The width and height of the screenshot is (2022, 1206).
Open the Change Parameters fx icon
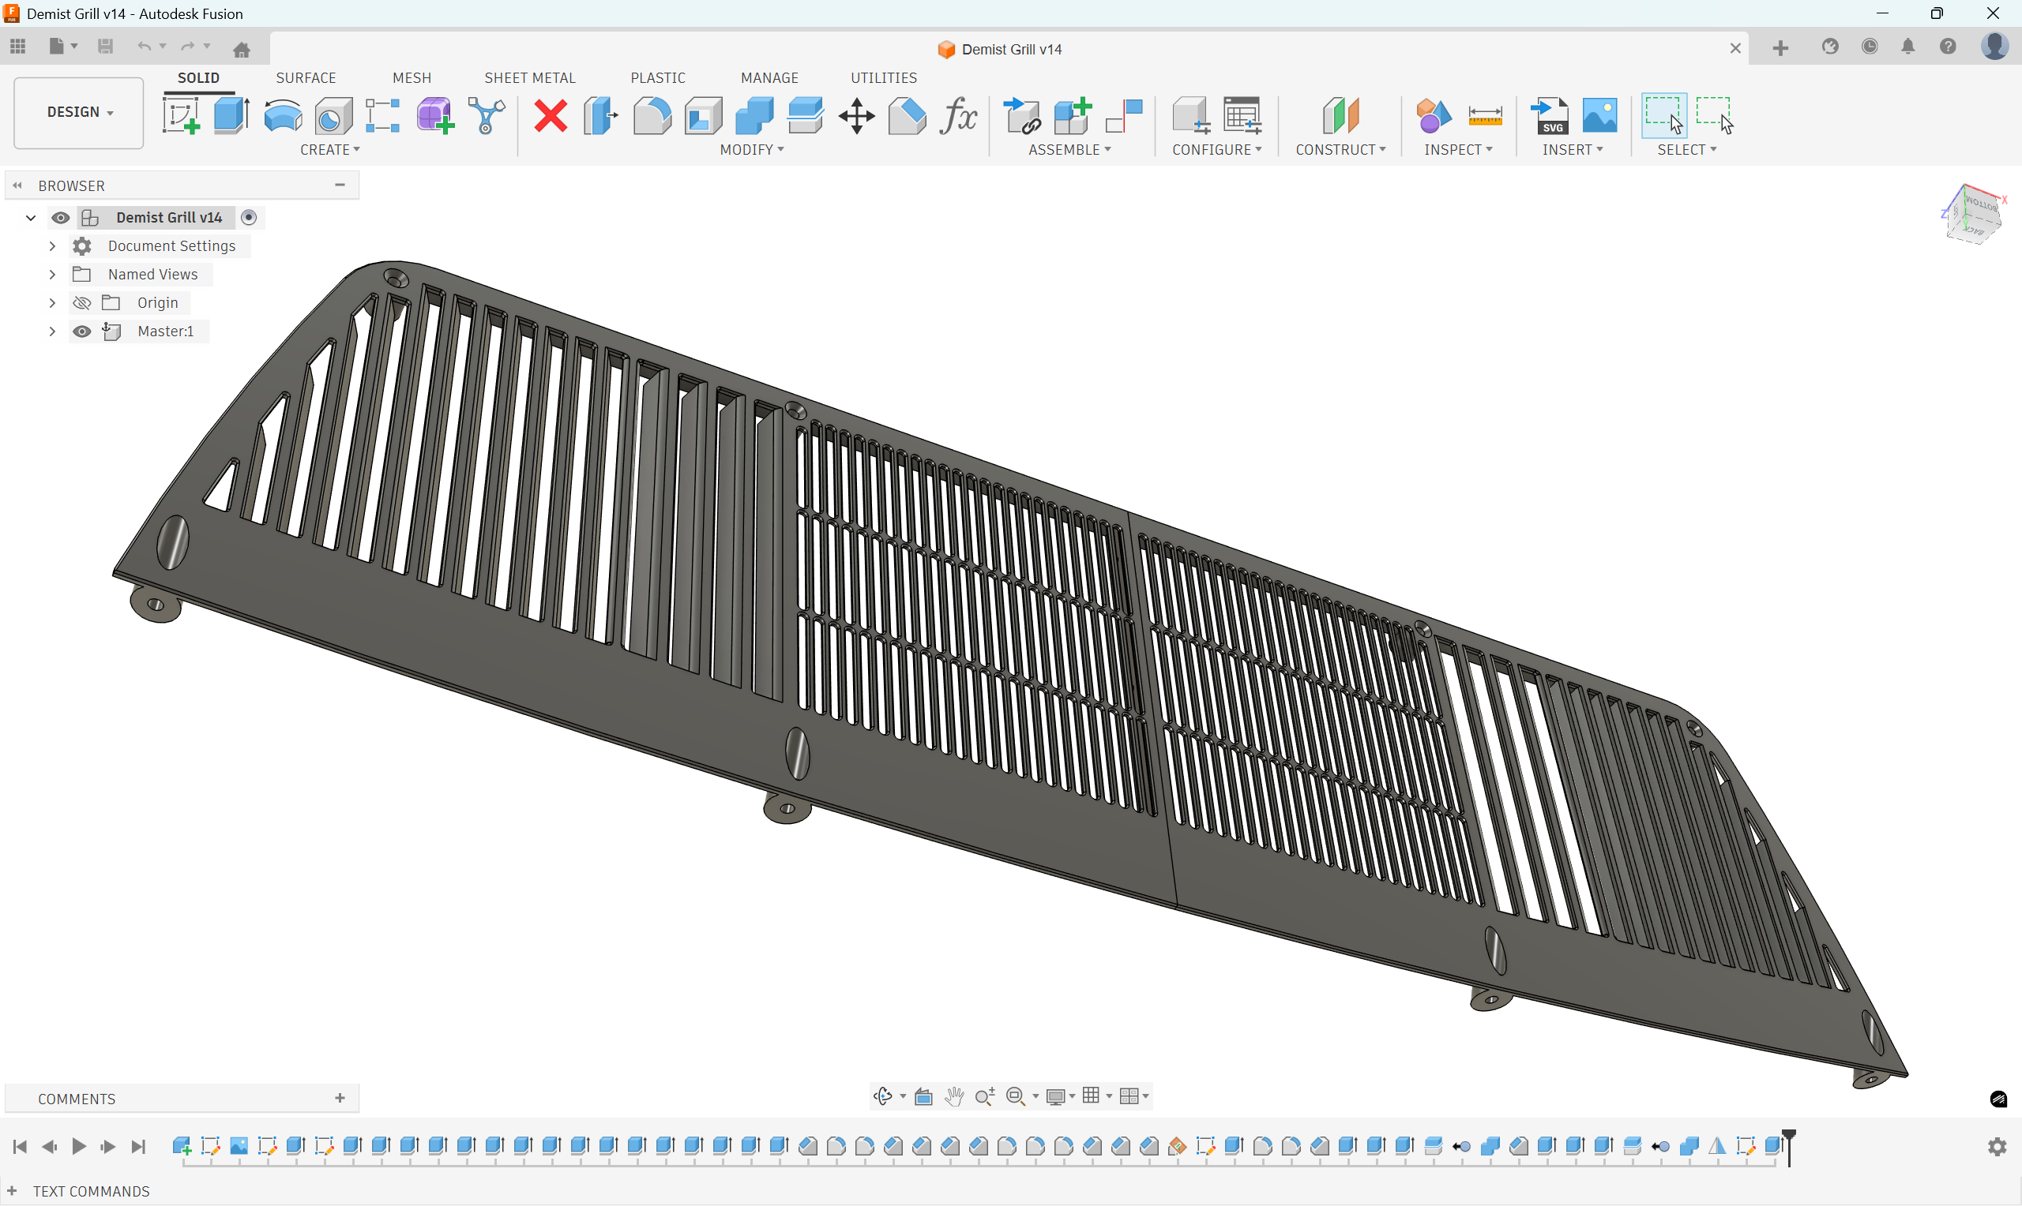click(x=958, y=115)
